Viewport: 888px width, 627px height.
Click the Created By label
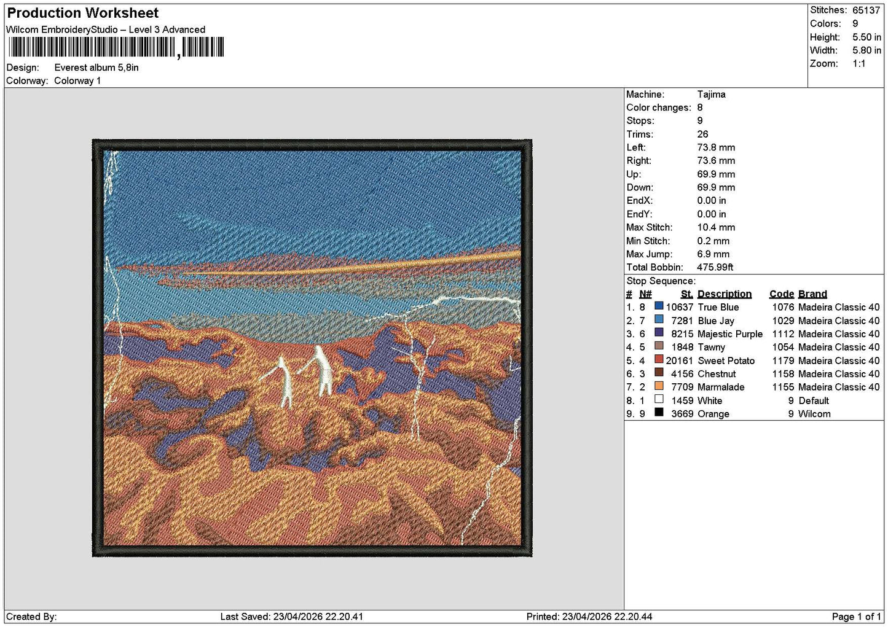pos(31,617)
